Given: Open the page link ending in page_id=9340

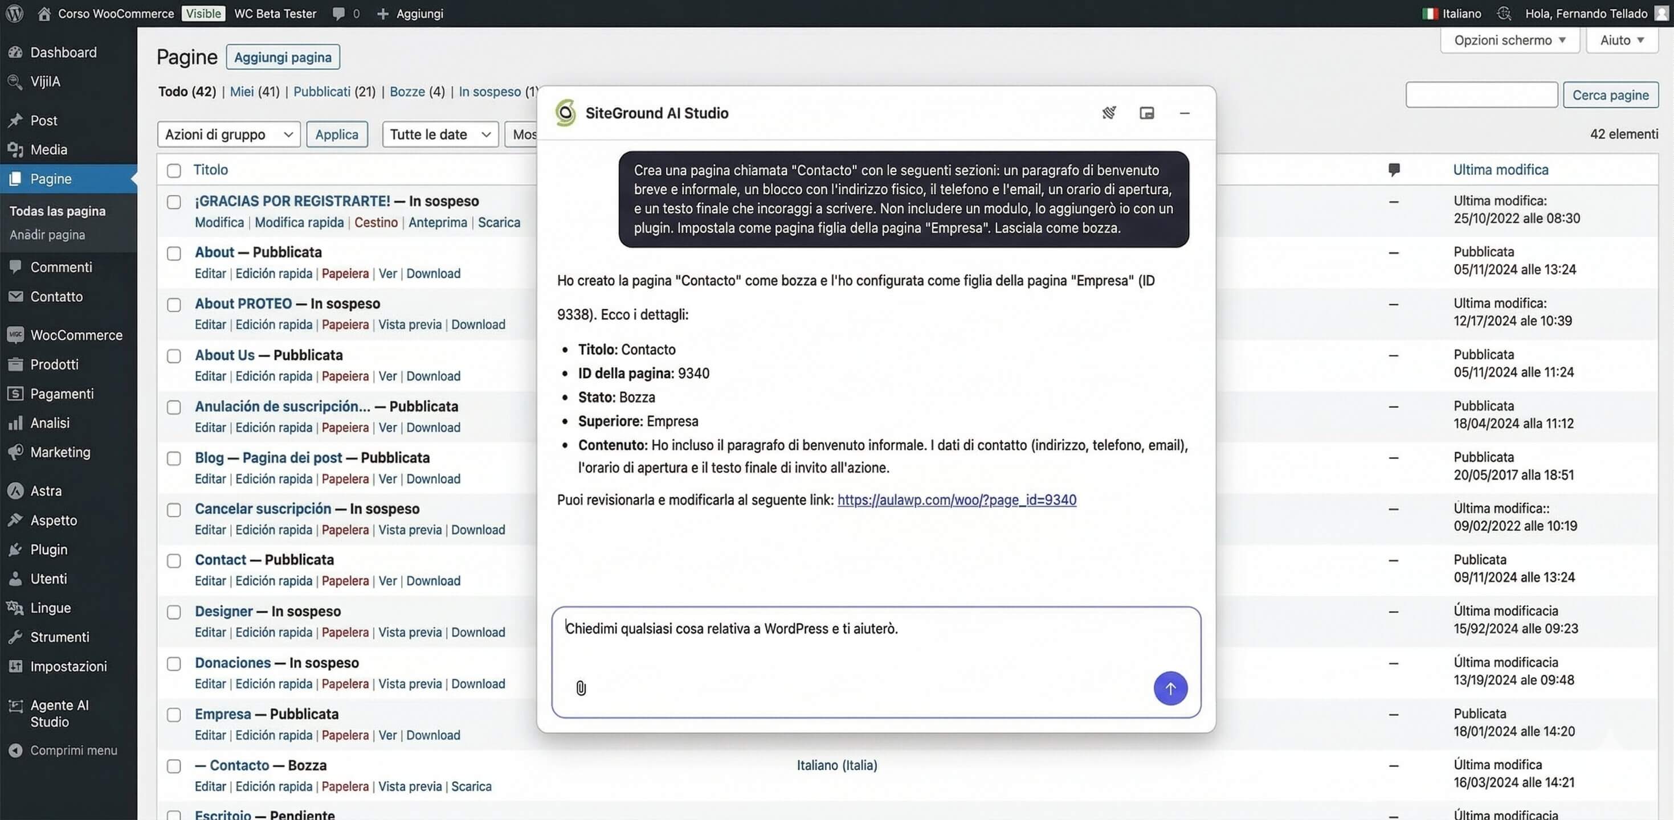Looking at the screenshot, I should coord(957,500).
